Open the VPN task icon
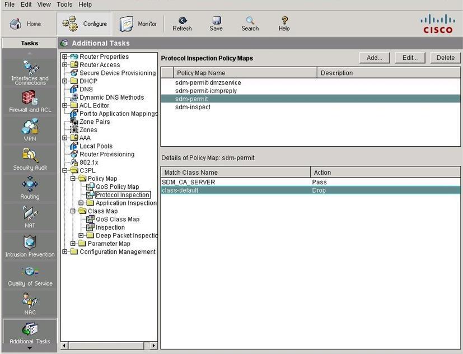This screenshot has width=463, height=354. tap(30, 126)
